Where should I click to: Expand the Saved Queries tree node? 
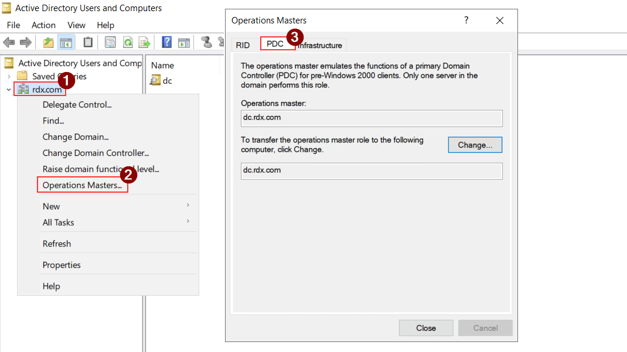9,76
